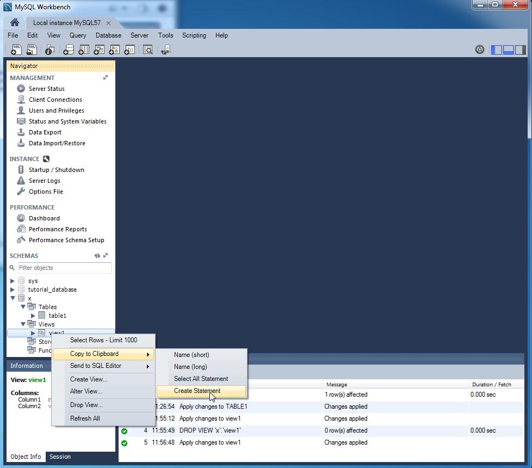Open an SQL script file toolbar icon

tap(32, 50)
